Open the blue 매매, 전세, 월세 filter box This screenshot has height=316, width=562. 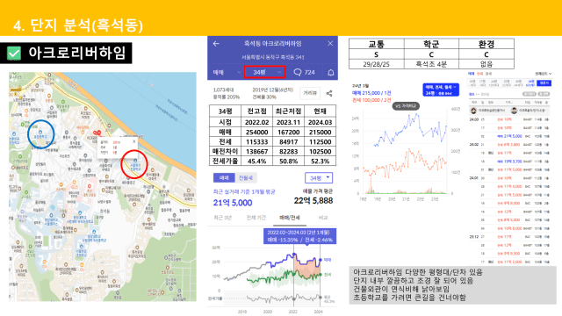pos(441,90)
